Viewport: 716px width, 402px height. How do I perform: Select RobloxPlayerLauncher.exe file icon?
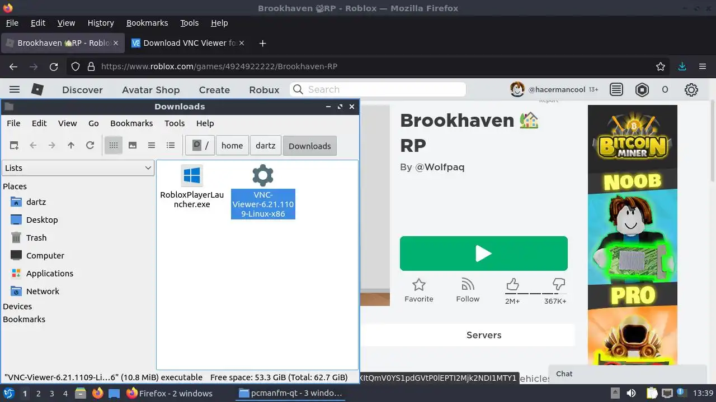(192, 176)
